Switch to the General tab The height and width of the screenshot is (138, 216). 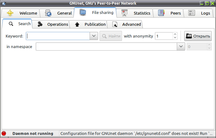(57, 13)
